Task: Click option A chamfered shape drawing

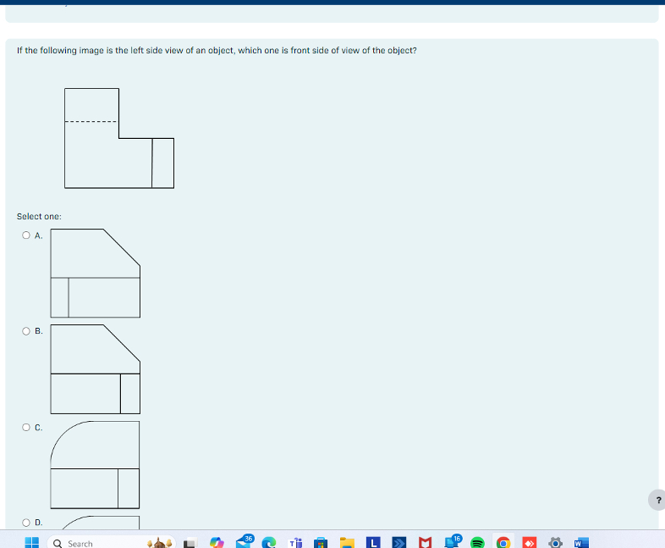Action: [x=96, y=274]
